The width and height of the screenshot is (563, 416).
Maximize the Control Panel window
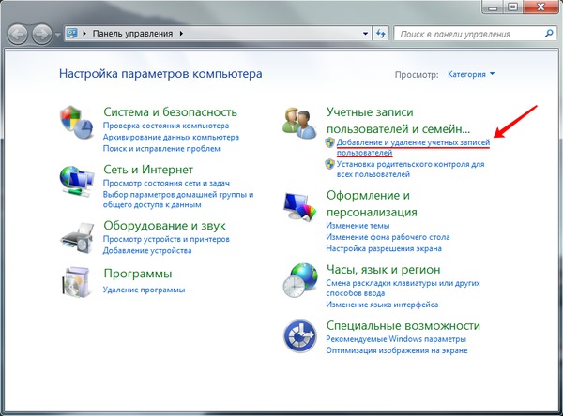514,7
